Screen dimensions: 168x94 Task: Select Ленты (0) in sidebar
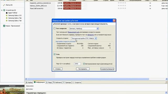(x=9, y=5)
